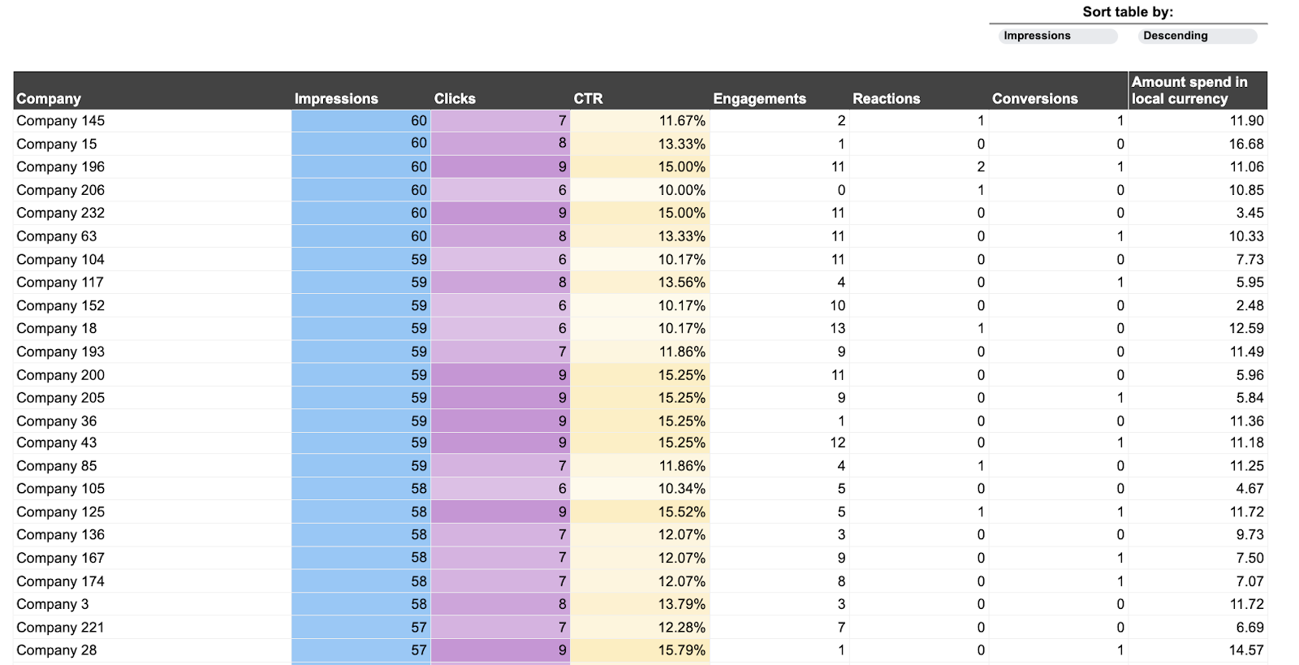Click the Clicks column header
The image size is (1299, 665).
click(455, 98)
